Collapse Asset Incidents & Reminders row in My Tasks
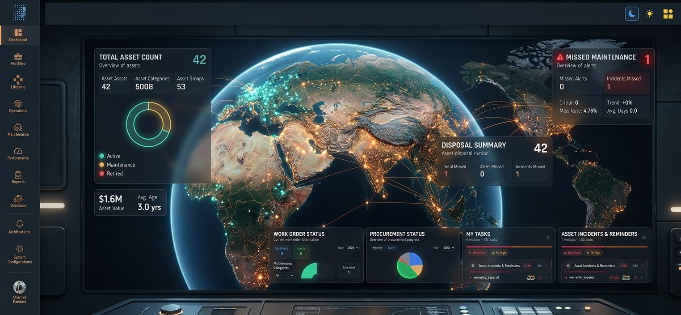The image size is (681, 315). (x=546, y=266)
